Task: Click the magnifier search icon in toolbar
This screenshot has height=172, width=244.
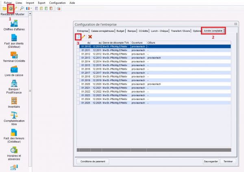Action: coord(22,8)
